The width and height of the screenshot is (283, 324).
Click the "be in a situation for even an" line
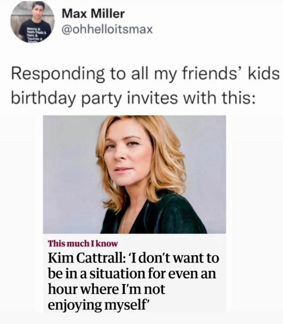[x=132, y=274]
